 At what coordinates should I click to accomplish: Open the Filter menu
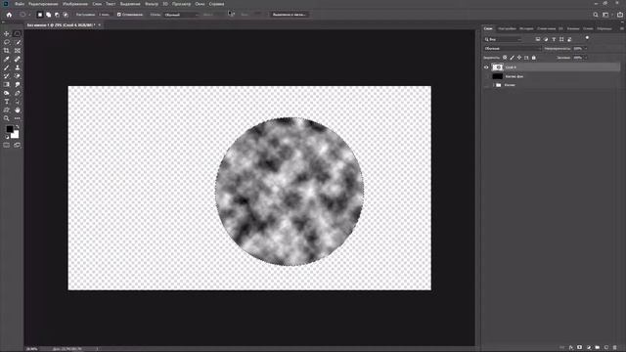pos(152,4)
